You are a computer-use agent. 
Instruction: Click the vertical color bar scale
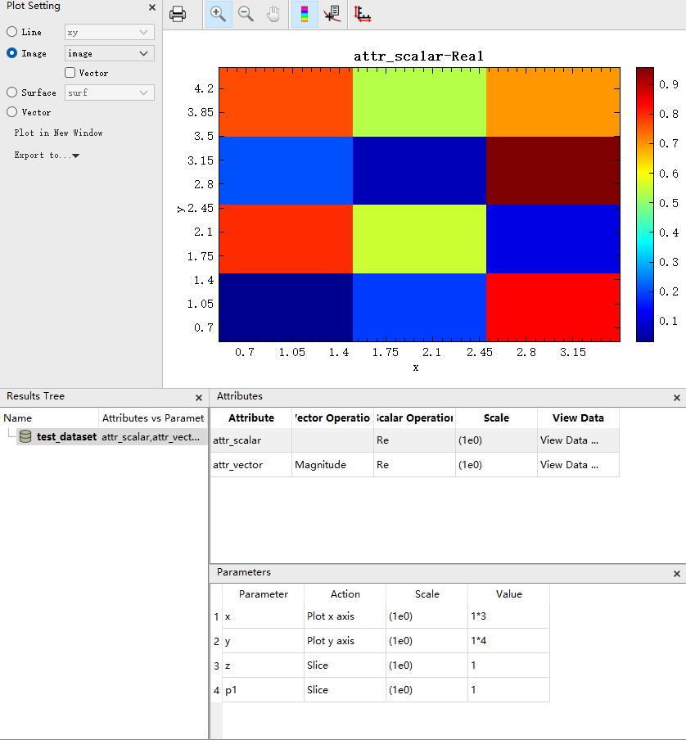click(x=645, y=205)
